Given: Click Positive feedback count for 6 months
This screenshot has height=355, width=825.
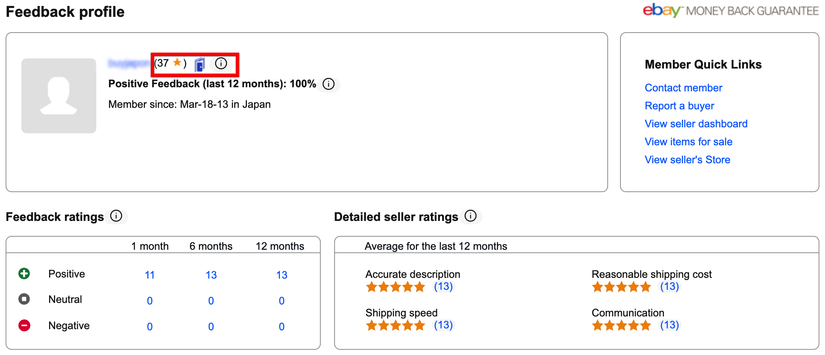Looking at the screenshot, I should coord(211,275).
